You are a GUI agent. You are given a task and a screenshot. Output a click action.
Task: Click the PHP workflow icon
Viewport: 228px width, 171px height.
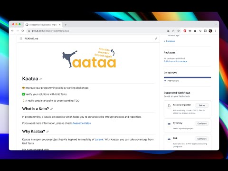click(169, 139)
